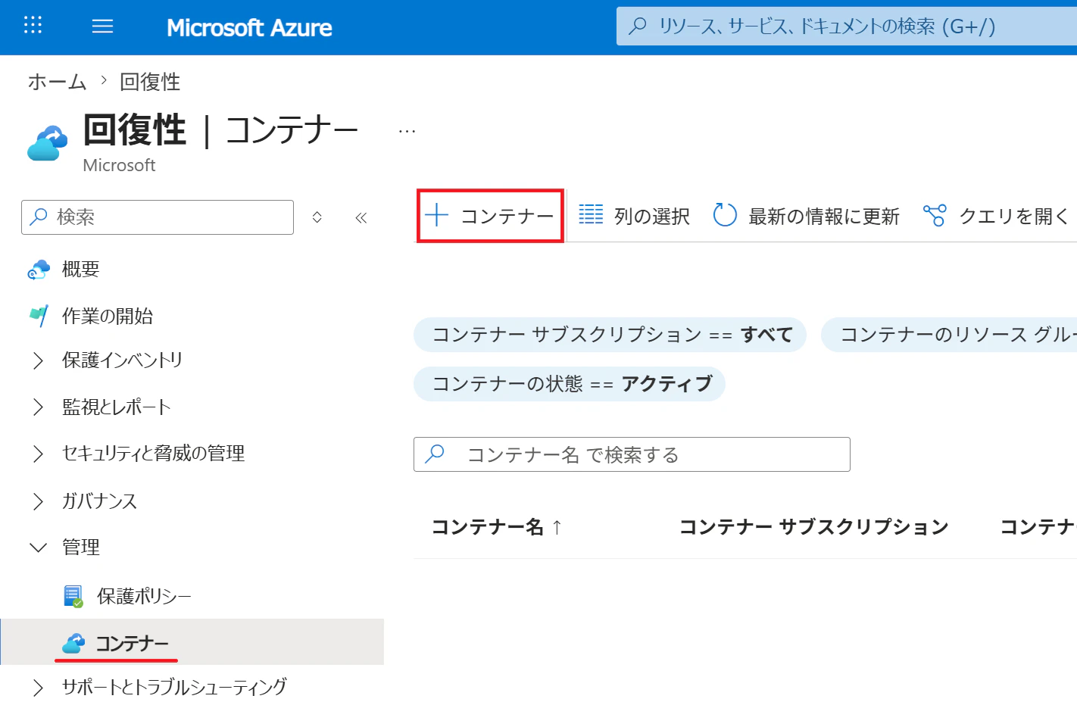The width and height of the screenshot is (1077, 727).
Task: Click the クエリを開く query graph icon
Action: tap(935, 216)
